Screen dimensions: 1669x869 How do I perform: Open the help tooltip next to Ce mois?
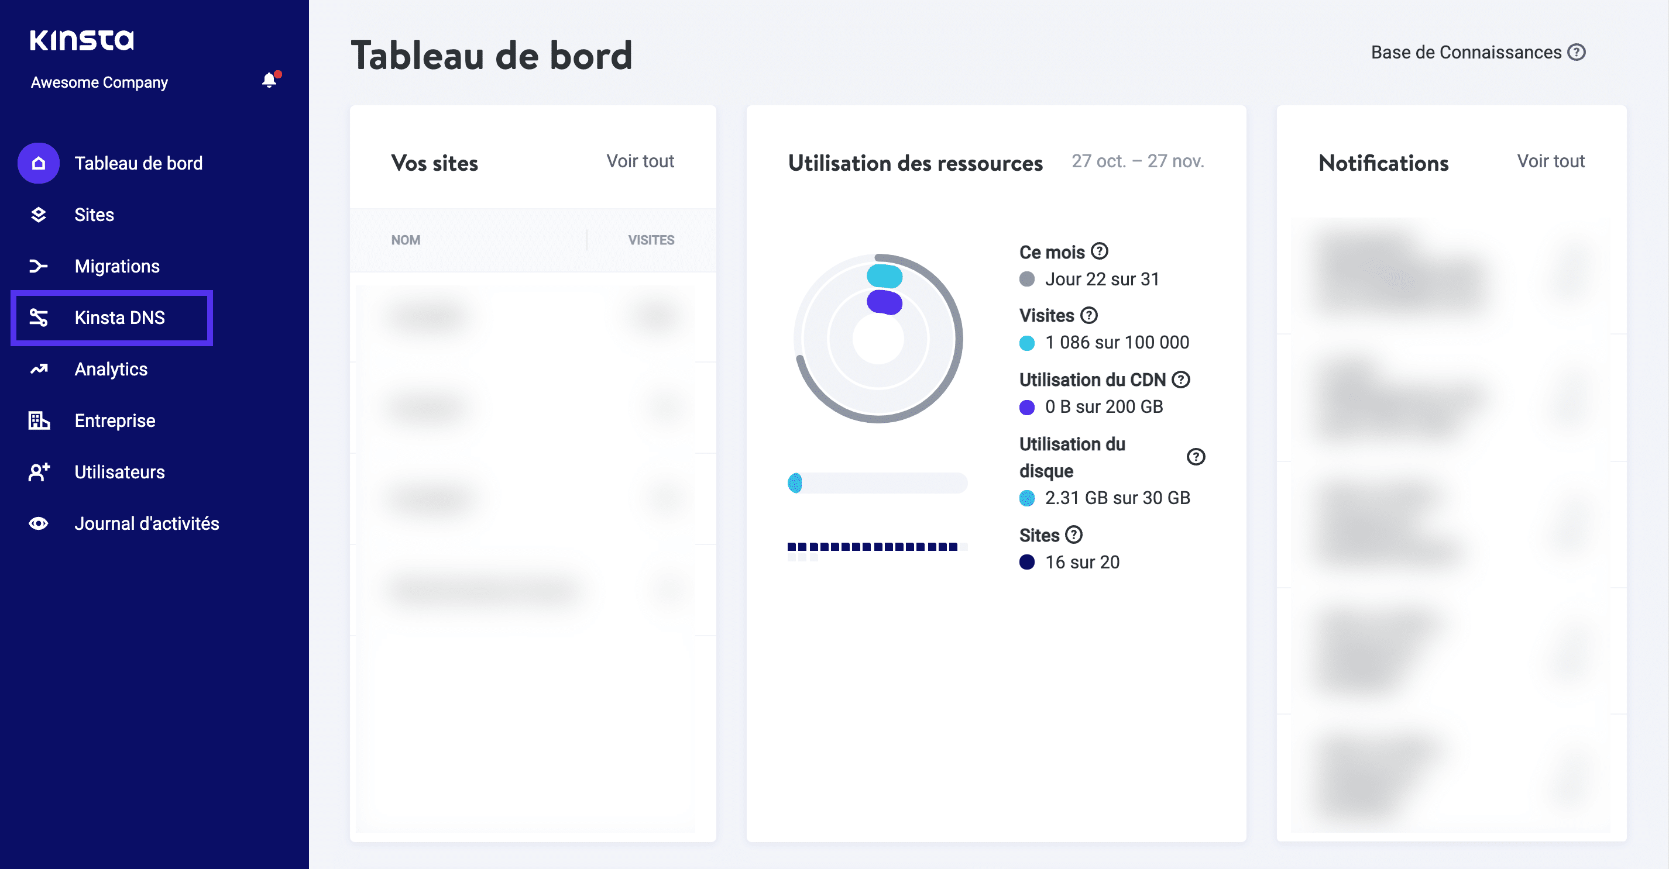point(1101,252)
